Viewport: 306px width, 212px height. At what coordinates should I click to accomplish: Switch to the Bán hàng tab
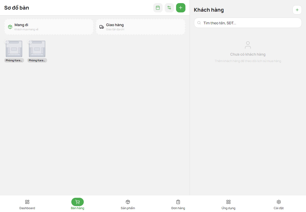point(78,205)
